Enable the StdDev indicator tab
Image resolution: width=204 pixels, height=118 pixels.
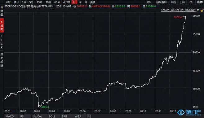(38, 116)
